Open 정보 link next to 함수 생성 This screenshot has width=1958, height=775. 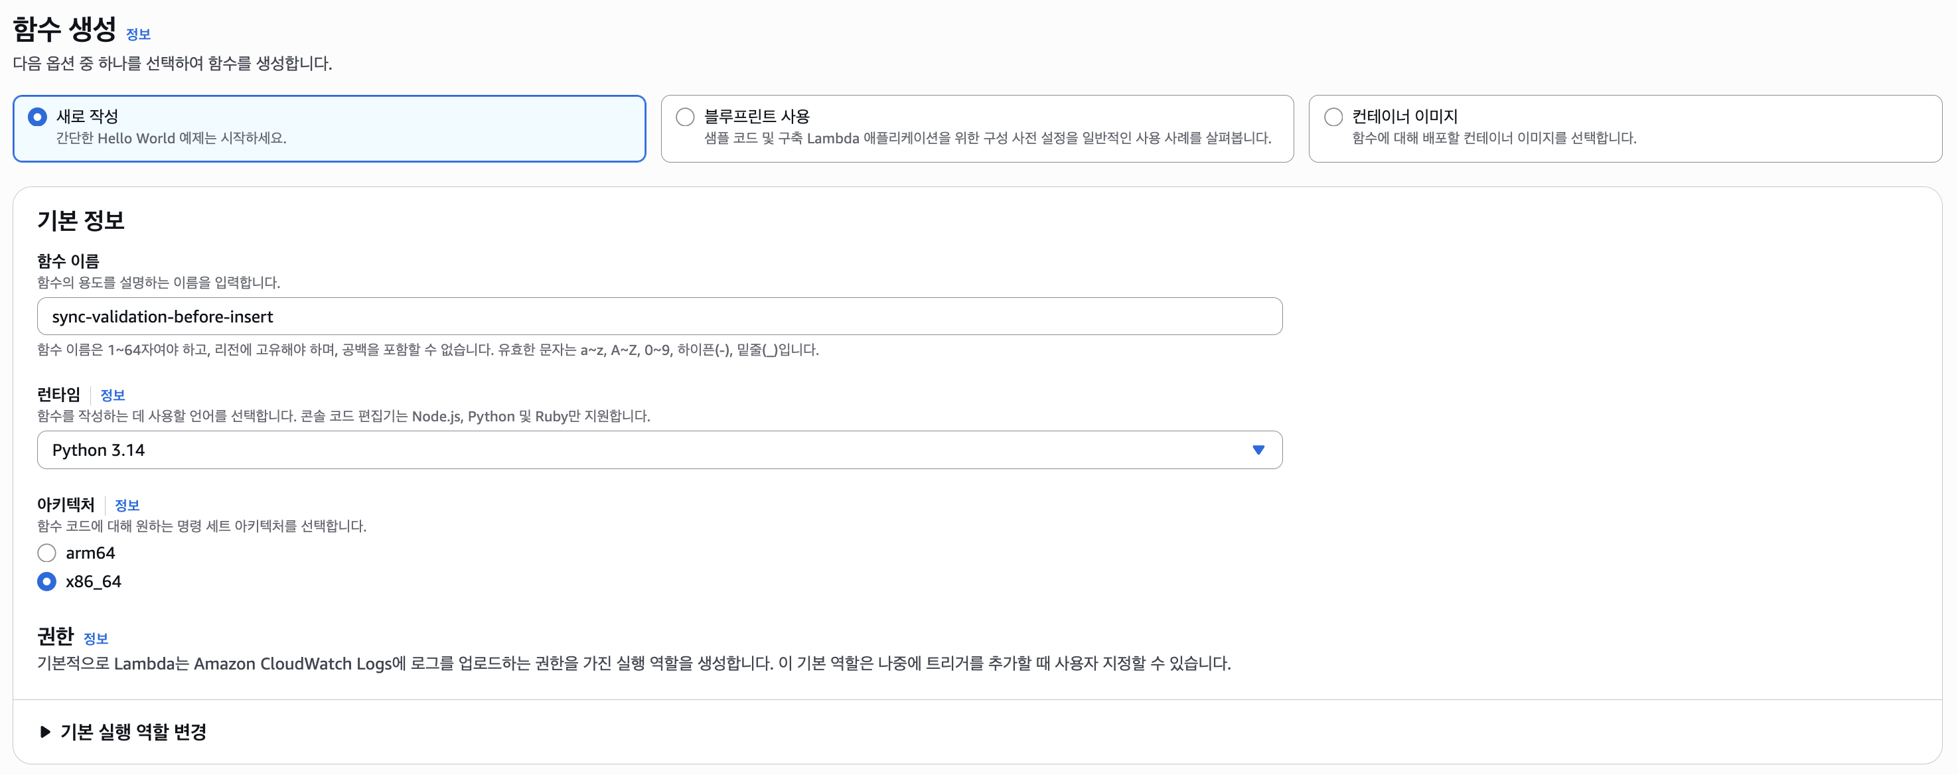click(137, 35)
